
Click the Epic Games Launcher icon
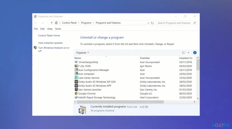click(76, 89)
